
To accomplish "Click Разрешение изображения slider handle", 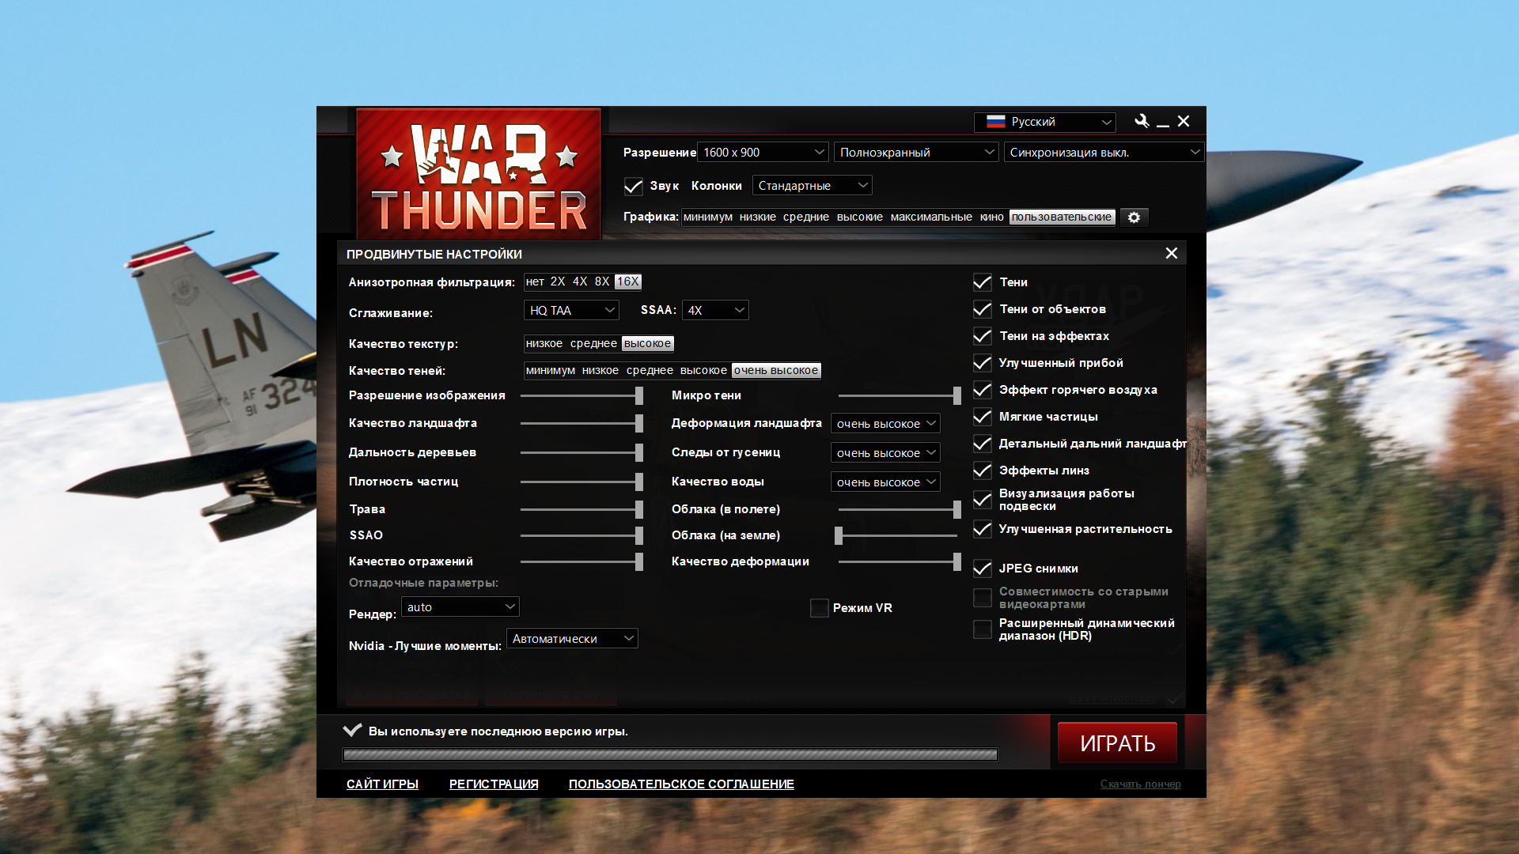I will click(x=639, y=395).
